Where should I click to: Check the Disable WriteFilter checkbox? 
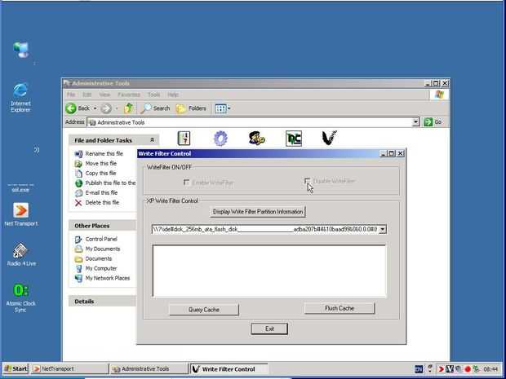pyautogui.click(x=307, y=181)
